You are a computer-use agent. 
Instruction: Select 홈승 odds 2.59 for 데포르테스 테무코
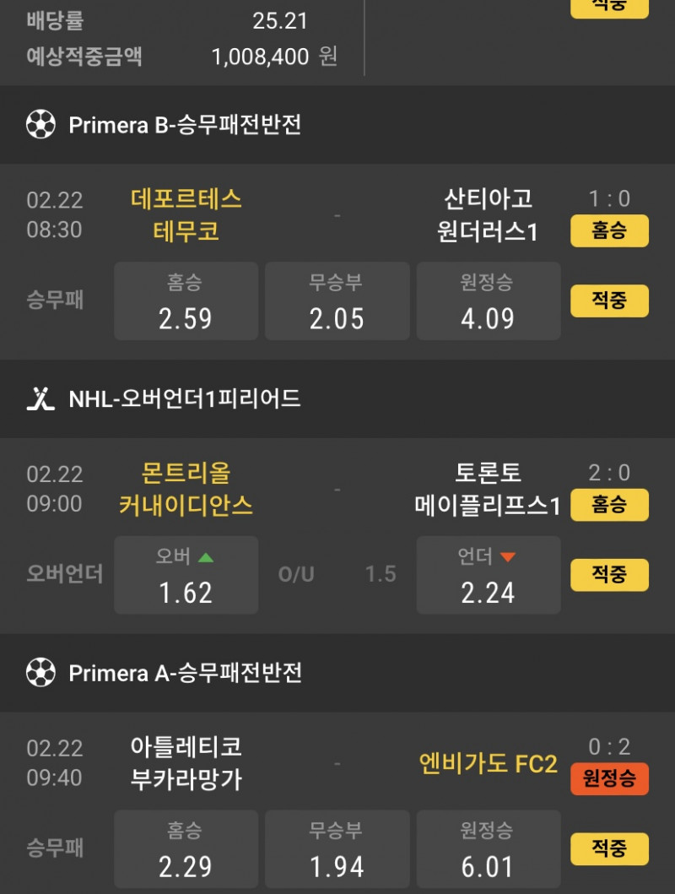click(186, 301)
